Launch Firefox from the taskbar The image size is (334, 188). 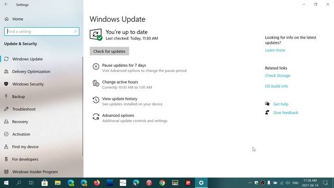pos(97,183)
